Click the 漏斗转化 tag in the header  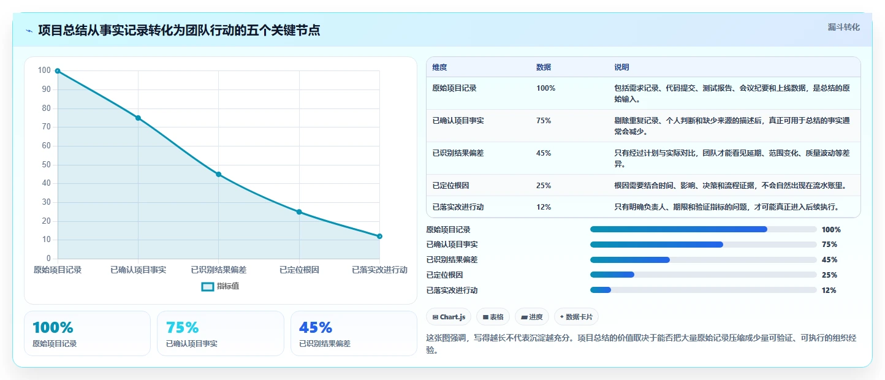coord(843,27)
